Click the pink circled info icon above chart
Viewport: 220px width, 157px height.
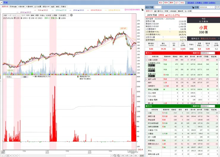125,10
